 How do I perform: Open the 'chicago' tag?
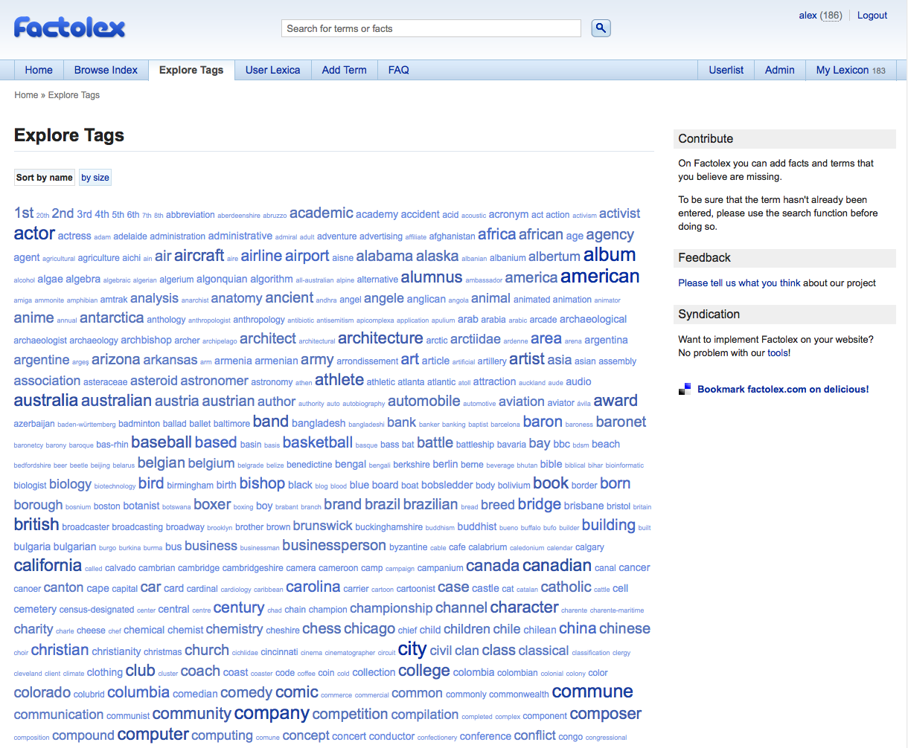point(370,629)
